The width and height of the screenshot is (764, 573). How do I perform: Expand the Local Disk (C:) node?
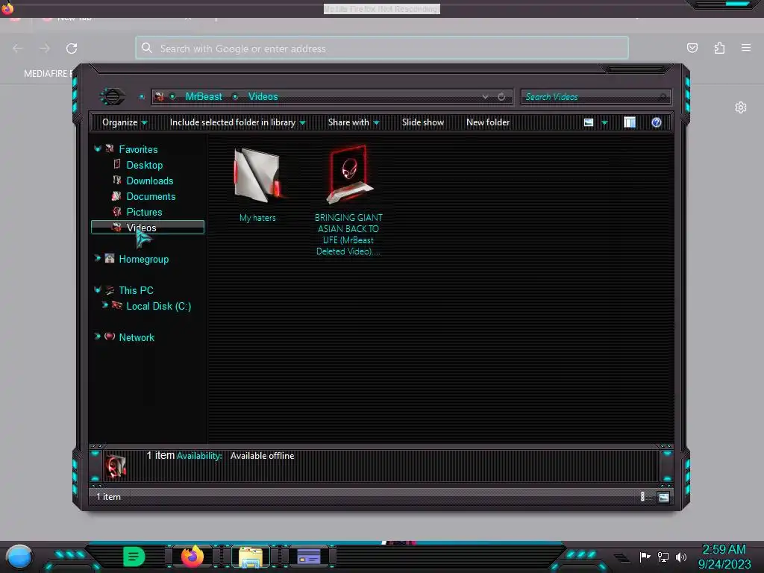[x=104, y=305]
